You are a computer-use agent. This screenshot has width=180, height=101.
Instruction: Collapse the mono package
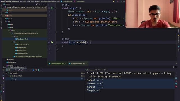click(x=12, y=42)
